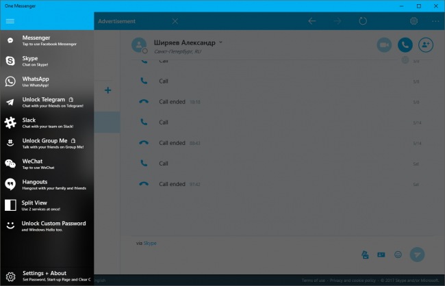This screenshot has width=445, height=286.
Task: Reload the page with refresh icon
Action: 363,21
